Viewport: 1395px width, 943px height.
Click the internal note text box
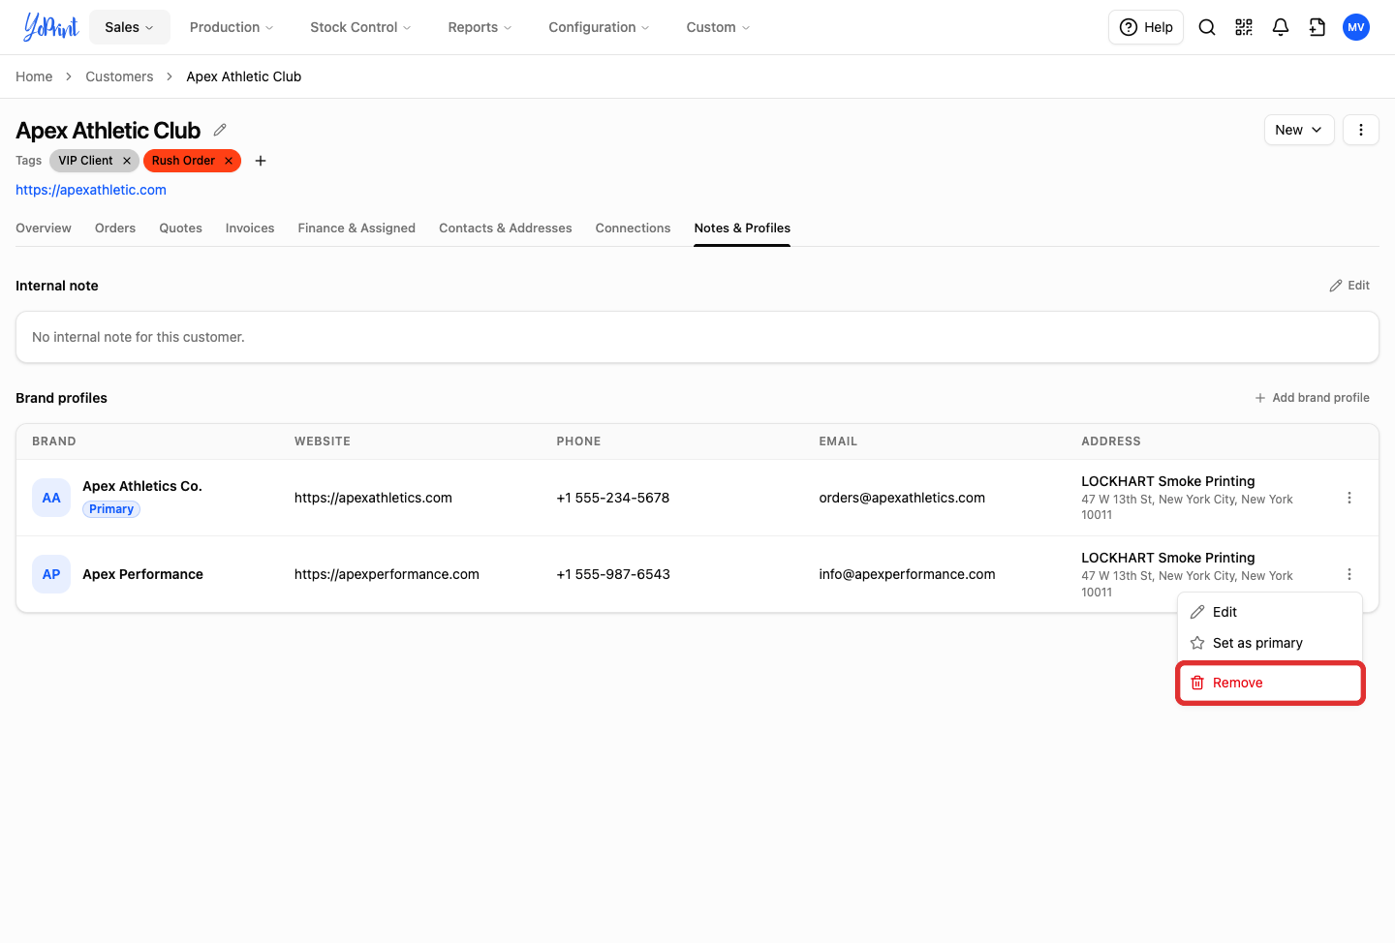click(x=697, y=337)
